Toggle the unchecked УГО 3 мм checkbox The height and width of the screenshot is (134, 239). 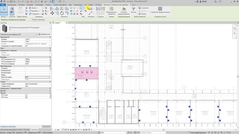click(x=26, y=95)
